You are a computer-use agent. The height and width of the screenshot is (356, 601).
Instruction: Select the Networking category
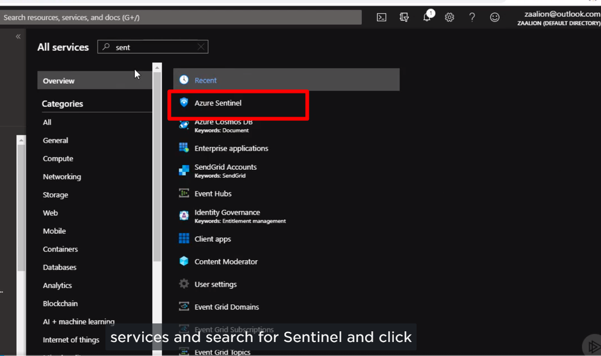62,176
